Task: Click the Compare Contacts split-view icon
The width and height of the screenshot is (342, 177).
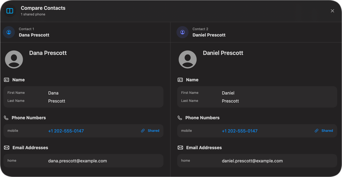Action: click(x=10, y=11)
